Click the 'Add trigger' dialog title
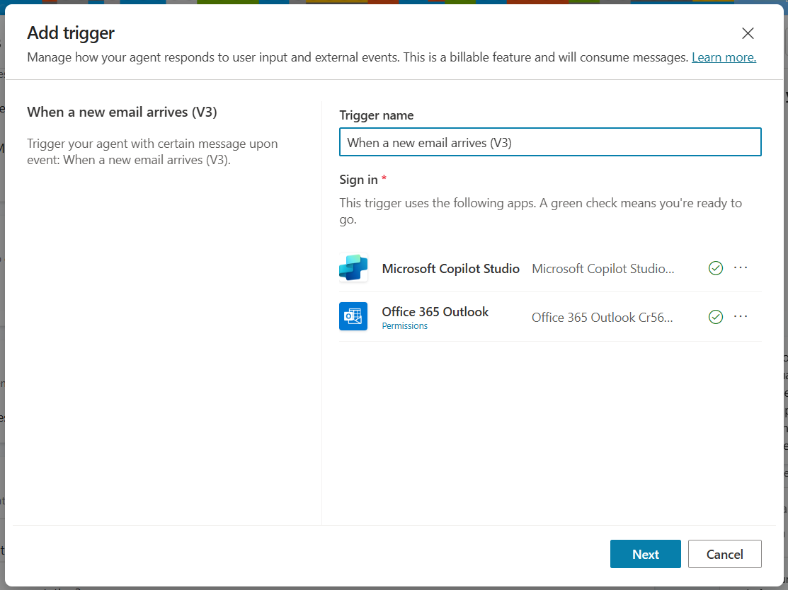Screen dimensions: 788x590 [71, 33]
